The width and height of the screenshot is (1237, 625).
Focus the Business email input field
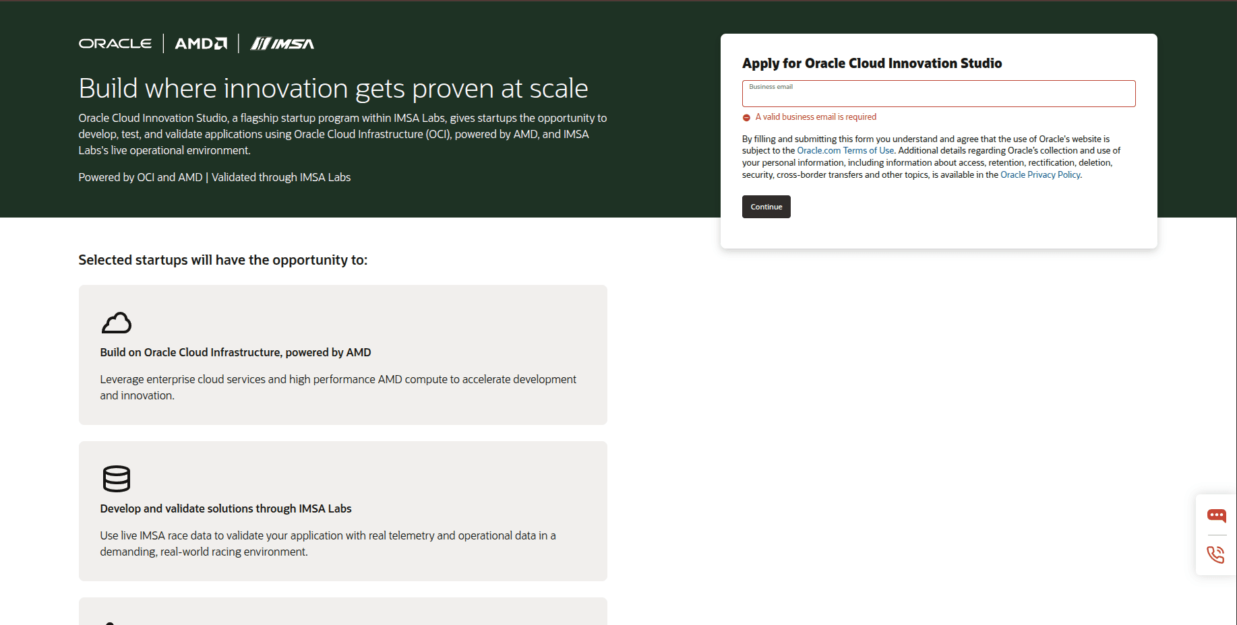point(938,94)
